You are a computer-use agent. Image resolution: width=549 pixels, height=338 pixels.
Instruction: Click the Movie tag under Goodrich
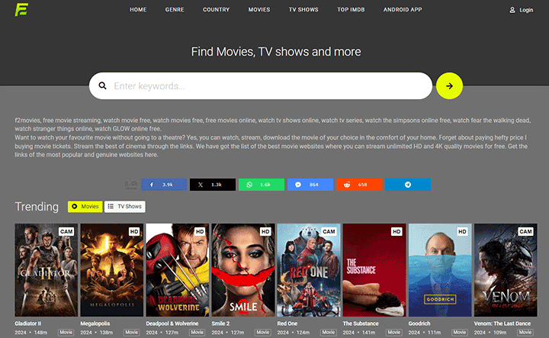click(460, 333)
